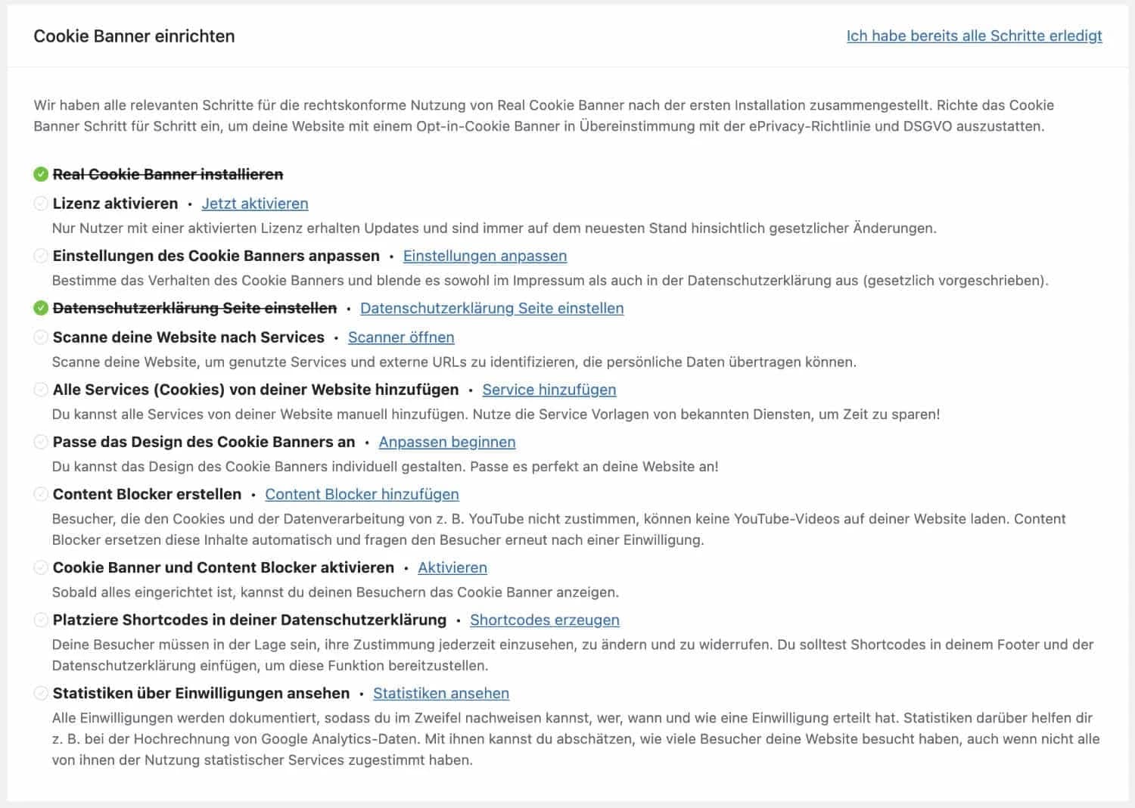Click the status circle beside Platziere Shortcodes
Viewport: 1135px width, 808px height.
tap(41, 620)
